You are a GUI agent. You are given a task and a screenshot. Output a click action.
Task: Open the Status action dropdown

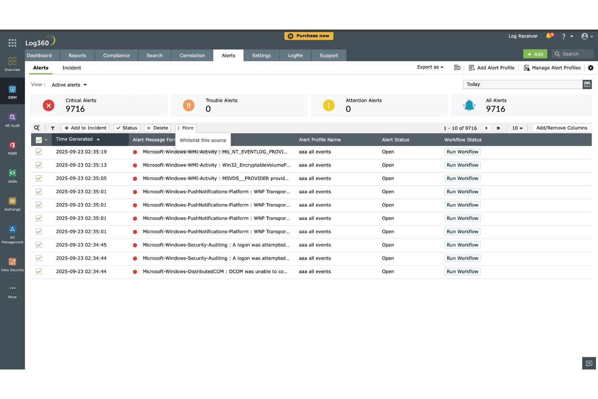coord(127,128)
